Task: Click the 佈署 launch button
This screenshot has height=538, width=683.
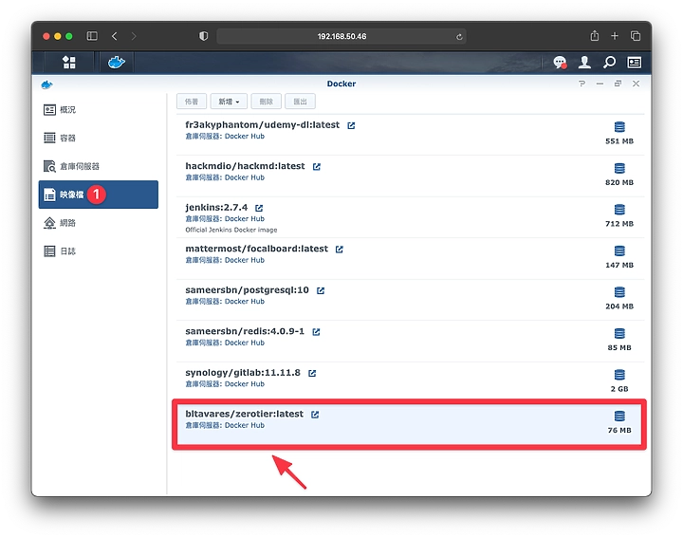Action: point(192,102)
